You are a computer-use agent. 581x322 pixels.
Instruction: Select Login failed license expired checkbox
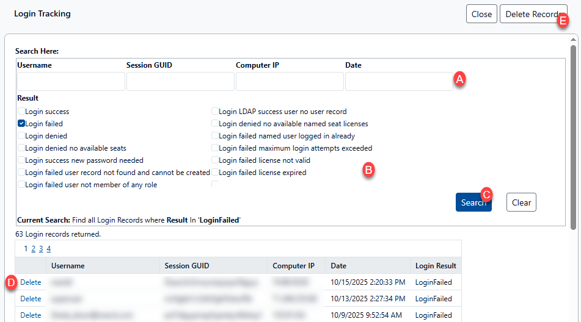point(215,173)
